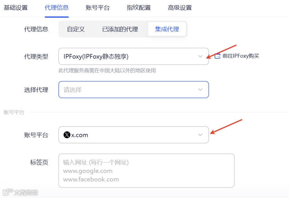Select the 已添加的代理 proxy mode option
The height and width of the screenshot is (198, 289).
click(120, 29)
